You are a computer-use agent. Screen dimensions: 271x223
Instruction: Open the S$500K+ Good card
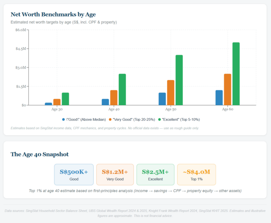pos(74,174)
